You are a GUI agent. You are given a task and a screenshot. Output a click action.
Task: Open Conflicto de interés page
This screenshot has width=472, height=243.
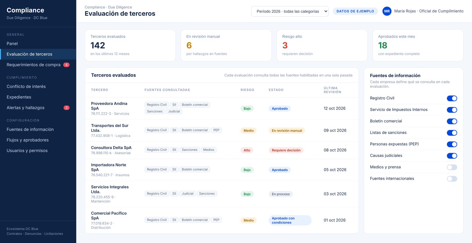point(38,87)
